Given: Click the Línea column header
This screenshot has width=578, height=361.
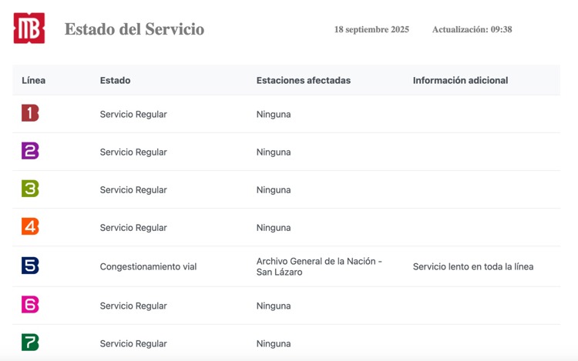Looking at the screenshot, I should coord(34,80).
